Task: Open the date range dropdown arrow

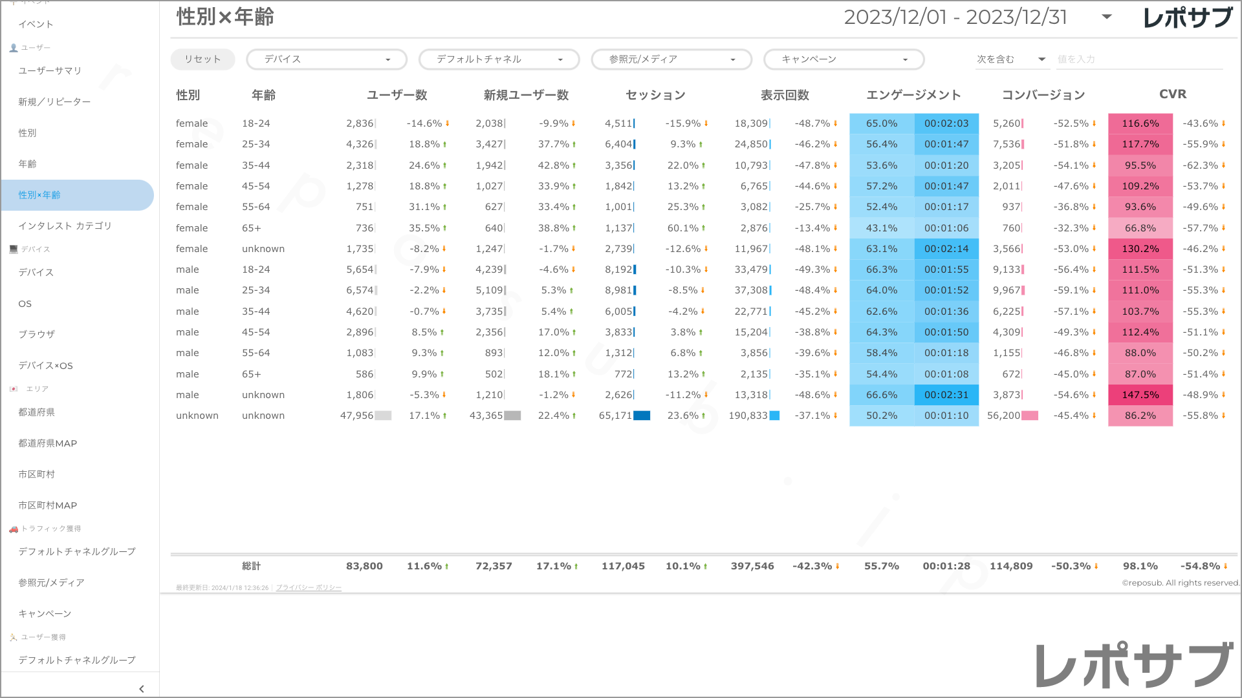Action: (1107, 17)
